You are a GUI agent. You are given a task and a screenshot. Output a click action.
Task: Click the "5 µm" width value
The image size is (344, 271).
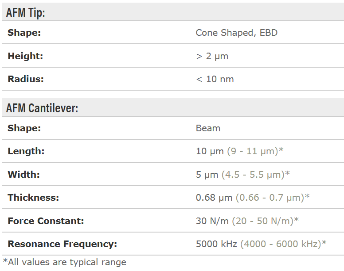(x=207, y=175)
